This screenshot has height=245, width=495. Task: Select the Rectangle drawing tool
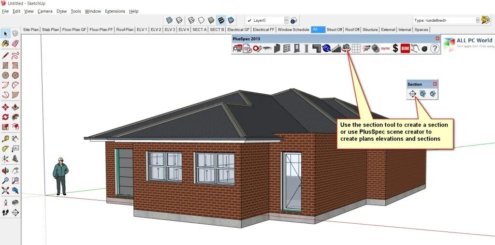[x=5, y=65]
